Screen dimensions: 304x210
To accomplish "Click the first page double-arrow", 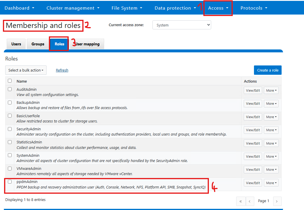I will point(241,201).
